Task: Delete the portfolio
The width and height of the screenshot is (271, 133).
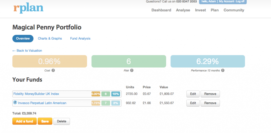Action: coord(61,121)
